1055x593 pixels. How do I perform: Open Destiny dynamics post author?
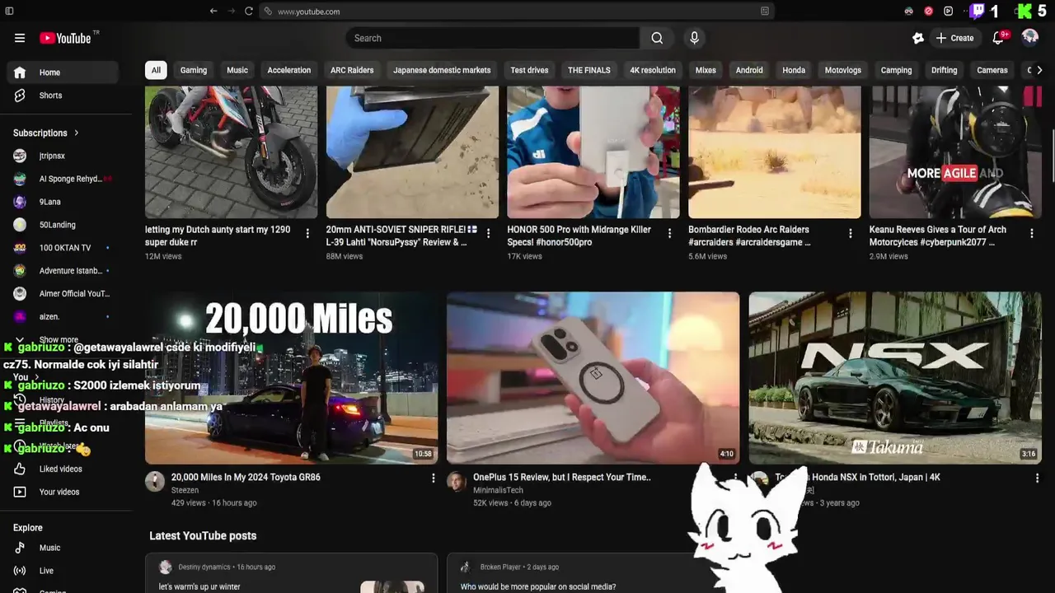point(204,567)
